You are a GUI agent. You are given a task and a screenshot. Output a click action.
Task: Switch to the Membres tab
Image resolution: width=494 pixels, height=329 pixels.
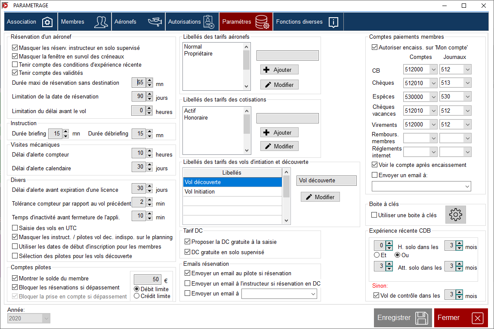[x=85, y=22]
